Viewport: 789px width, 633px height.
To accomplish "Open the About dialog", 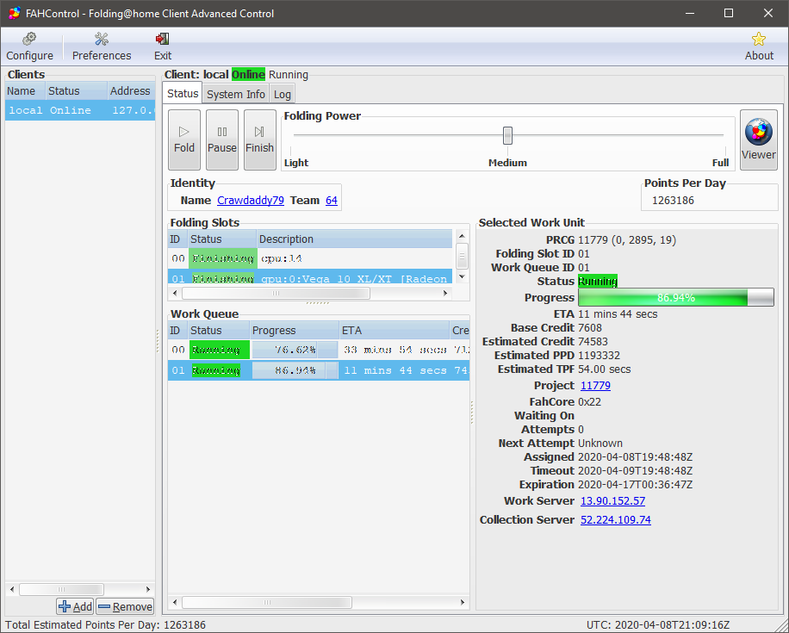I will (759, 47).
